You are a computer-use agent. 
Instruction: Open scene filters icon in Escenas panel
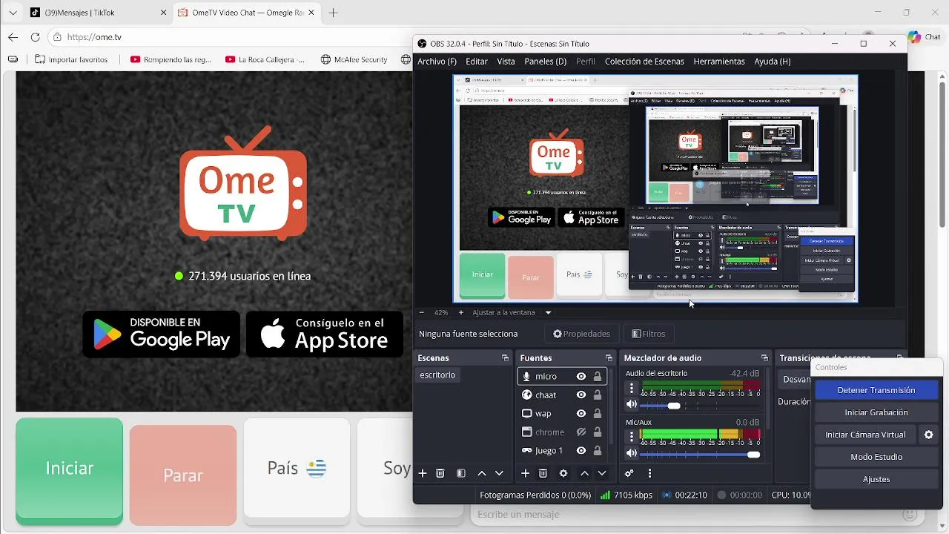coord(461,473)
